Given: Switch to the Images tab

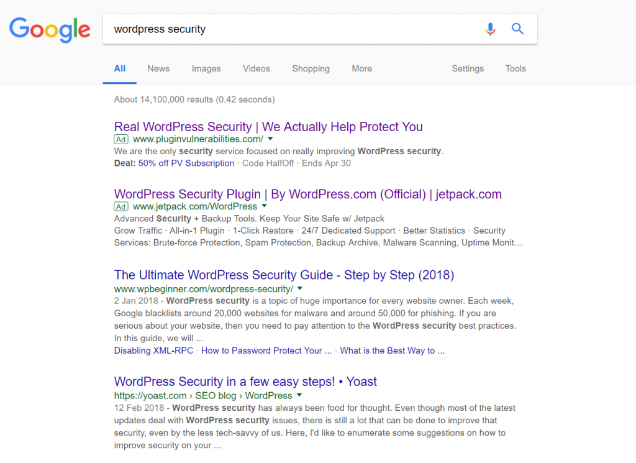Looking at the screenshot, I should (206, 68).
